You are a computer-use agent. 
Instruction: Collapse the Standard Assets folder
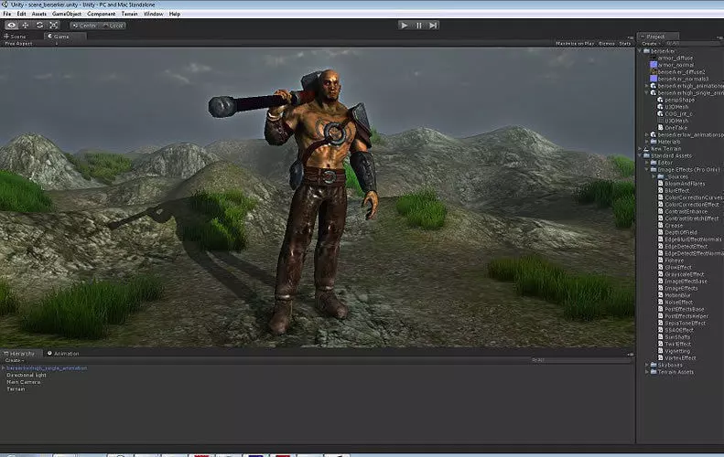point(640,155)
